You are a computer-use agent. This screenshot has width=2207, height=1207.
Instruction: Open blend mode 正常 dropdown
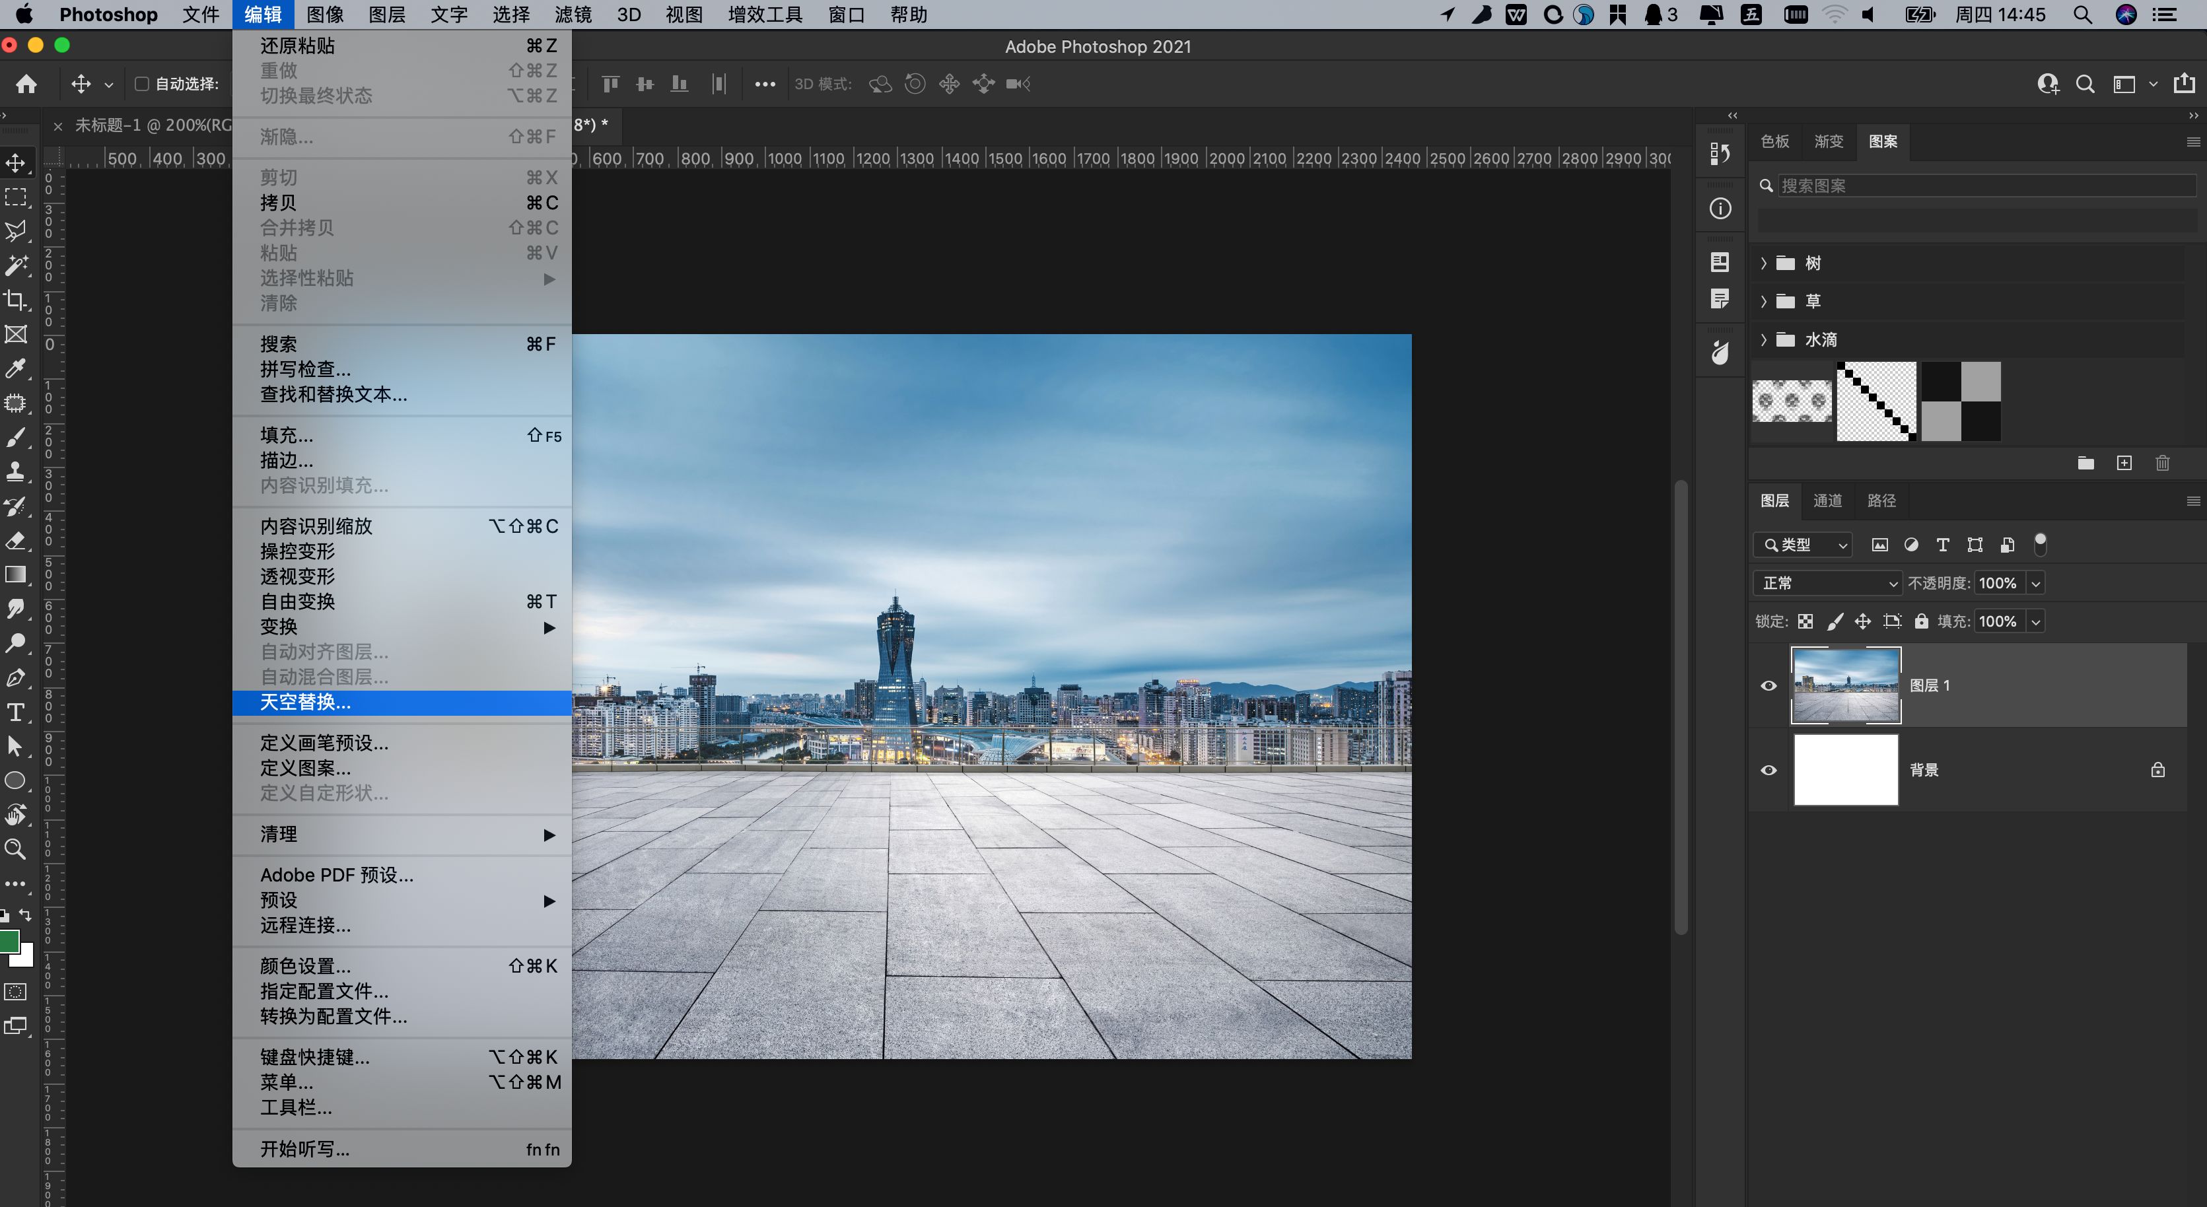pyautogui.click(x=1827, y=584)
